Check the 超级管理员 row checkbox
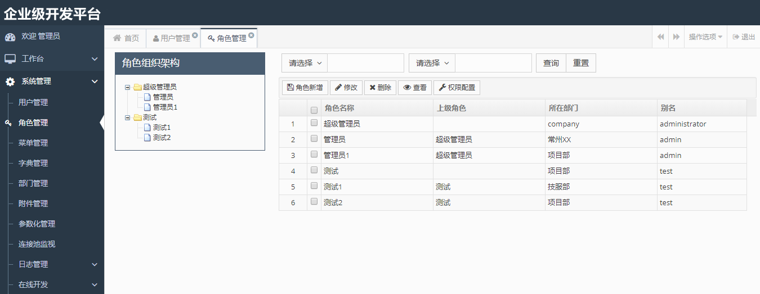This screenshot has width=760, height=294. click(x=314, y=123)
